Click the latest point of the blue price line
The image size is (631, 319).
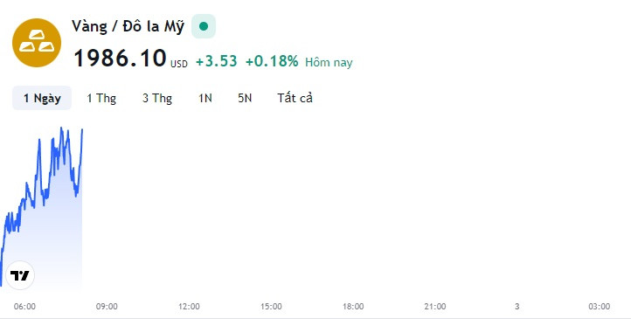tap(82, 130)
